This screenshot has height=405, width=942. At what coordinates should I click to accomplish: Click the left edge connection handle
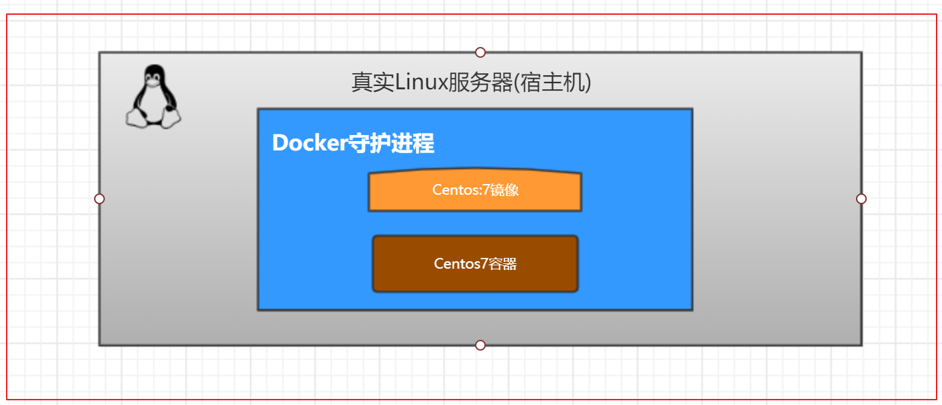(99, 199)
